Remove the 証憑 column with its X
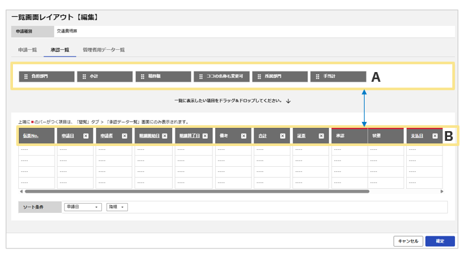 tap(321, 136)
